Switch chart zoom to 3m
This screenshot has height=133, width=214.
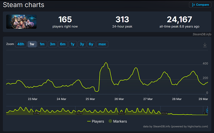pos(52,44)
